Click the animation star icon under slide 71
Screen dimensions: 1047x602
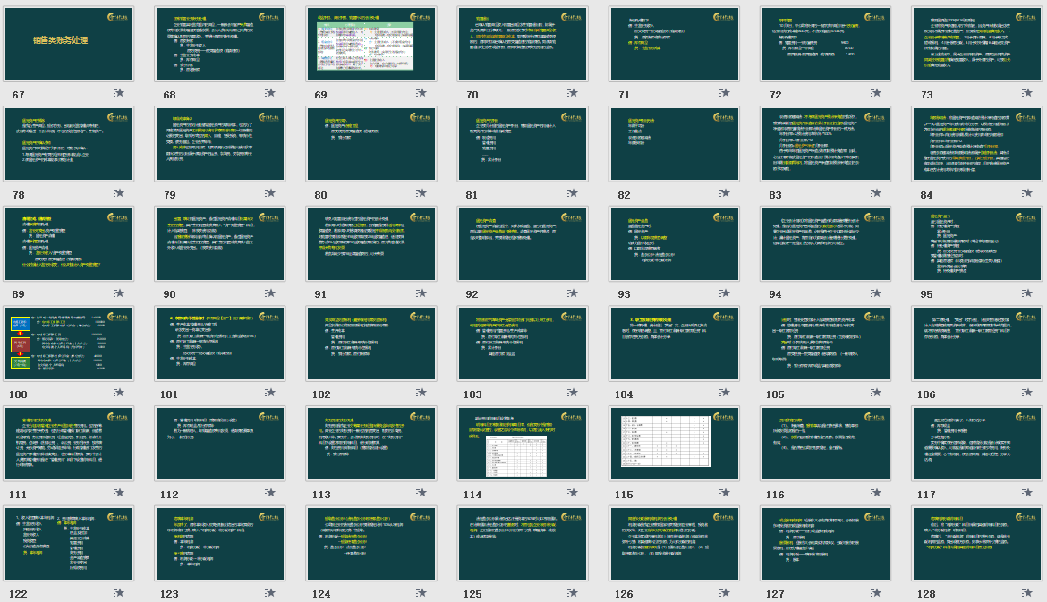pos(725,93)
